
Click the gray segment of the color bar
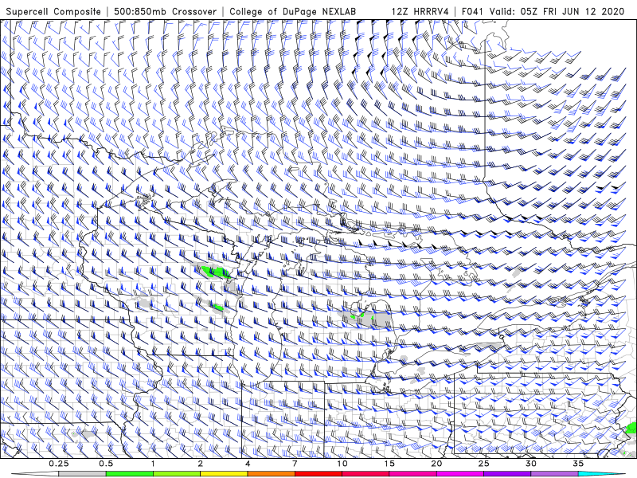point(82,474)
